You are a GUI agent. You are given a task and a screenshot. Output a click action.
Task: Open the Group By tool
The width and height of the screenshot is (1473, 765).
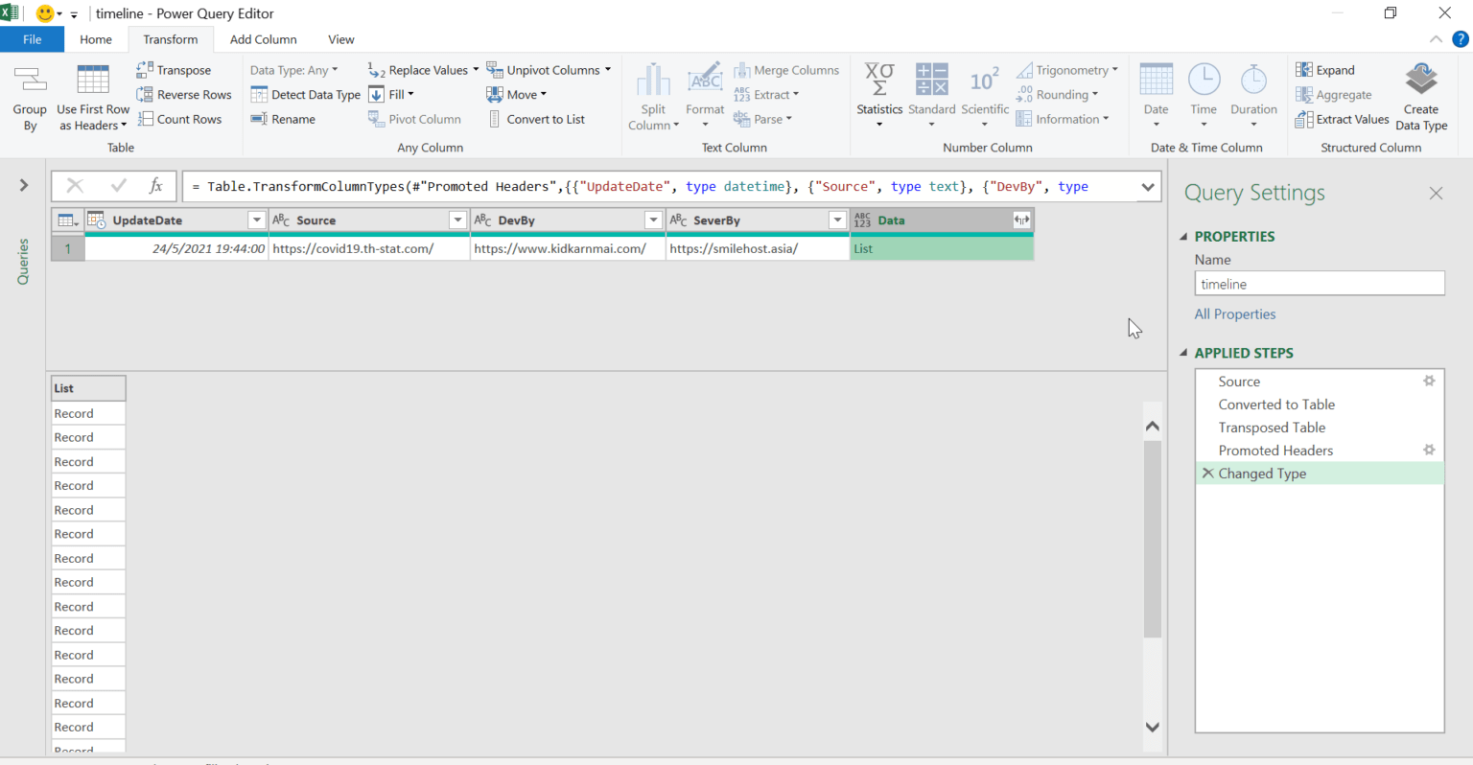[29, 96]
